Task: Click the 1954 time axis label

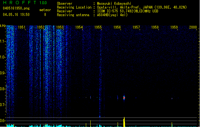Action: (x=79, y=27)
